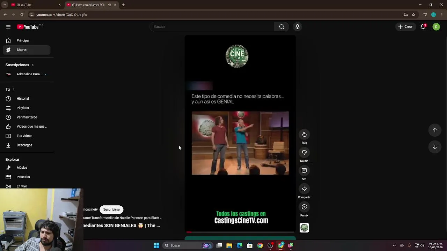Open Tus videos in the sidebar
This screenshot has width=447, height=251.
[x=27, y=136]
